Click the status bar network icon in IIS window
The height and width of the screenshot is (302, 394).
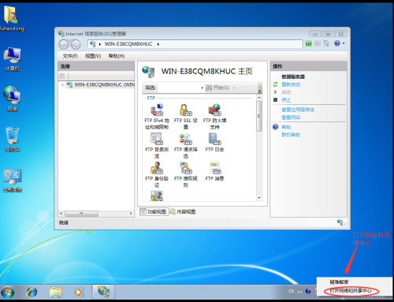tap(340, 222)
